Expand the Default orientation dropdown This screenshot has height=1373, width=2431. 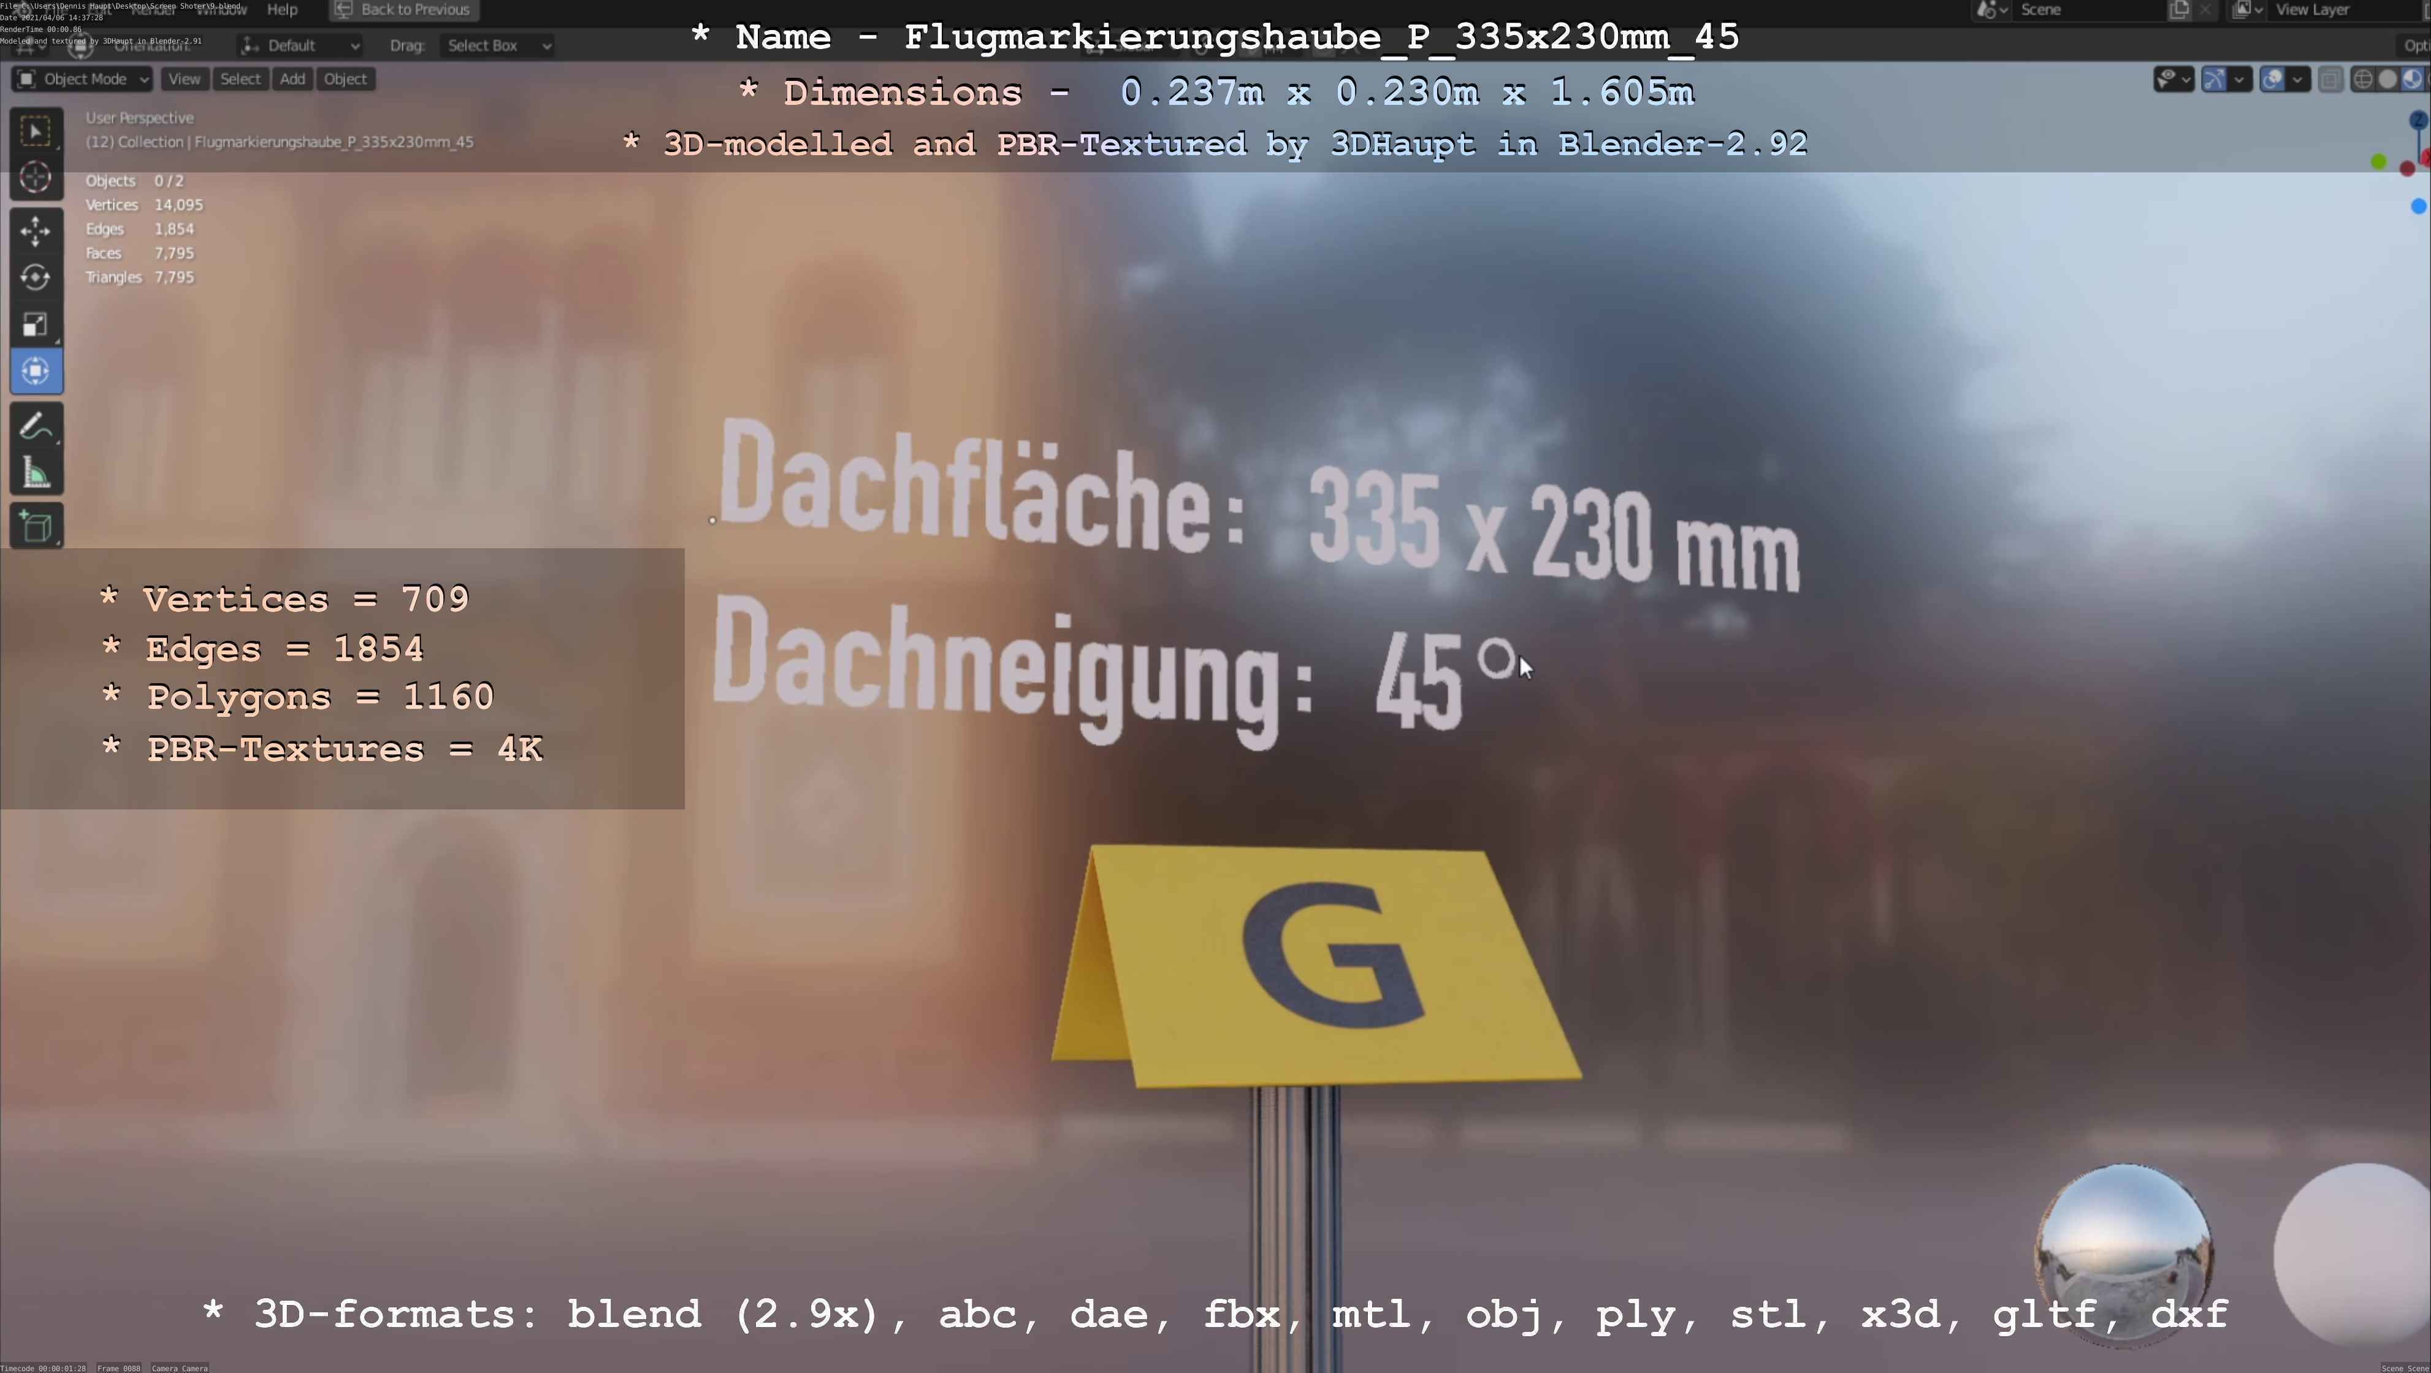pos(301,45)
